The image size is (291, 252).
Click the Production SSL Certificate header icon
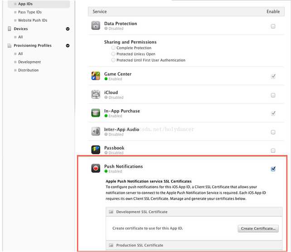pos(111,245)
